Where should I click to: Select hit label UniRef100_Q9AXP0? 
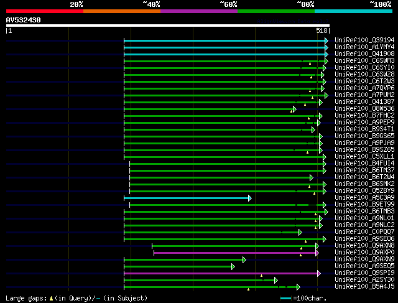point(364,253)
